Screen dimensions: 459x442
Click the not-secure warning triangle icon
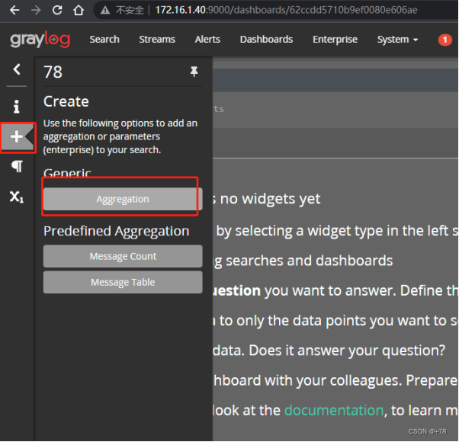105,11
